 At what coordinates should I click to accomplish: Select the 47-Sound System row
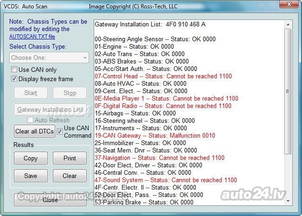coord(166,180)
